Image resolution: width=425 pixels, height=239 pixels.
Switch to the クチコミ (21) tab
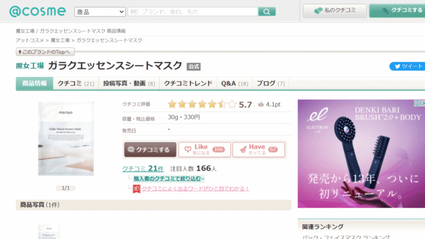pyautogui.click(x=76, y=83)
